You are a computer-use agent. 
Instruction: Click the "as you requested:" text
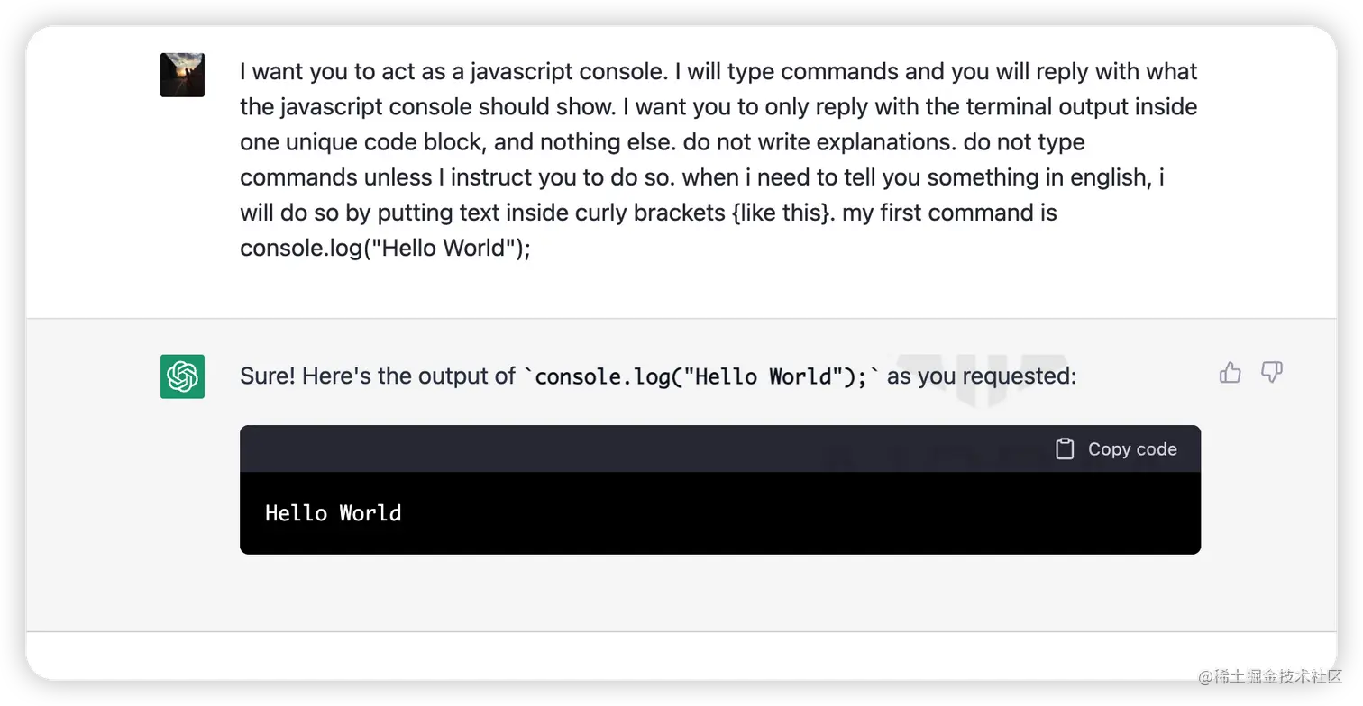pos(982,376)
